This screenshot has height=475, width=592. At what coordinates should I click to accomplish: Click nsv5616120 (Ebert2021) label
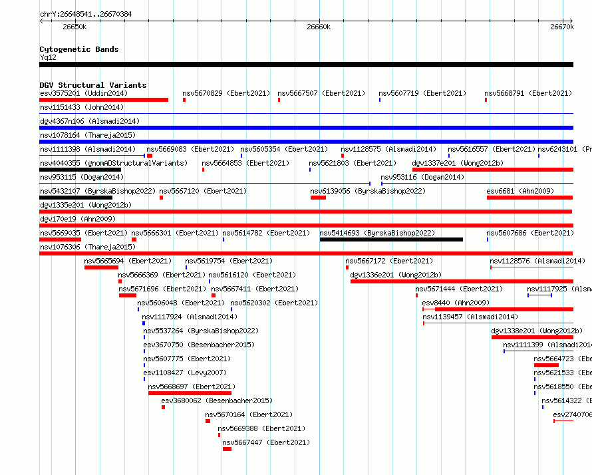coord(252,275)
